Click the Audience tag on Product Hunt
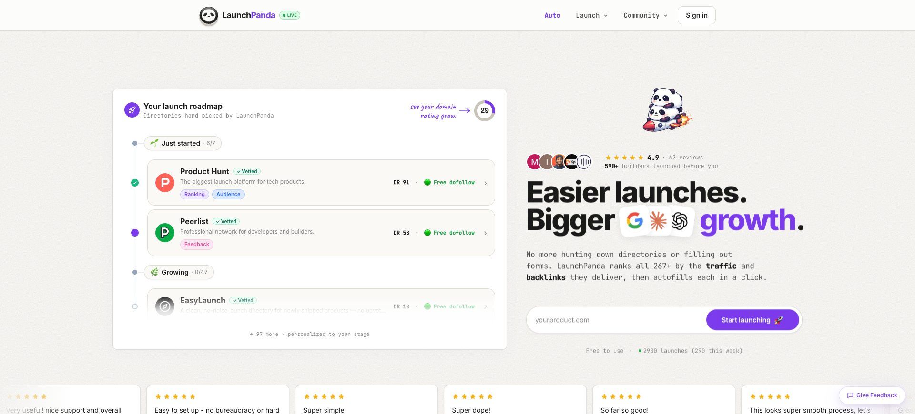 coord(228,194)
